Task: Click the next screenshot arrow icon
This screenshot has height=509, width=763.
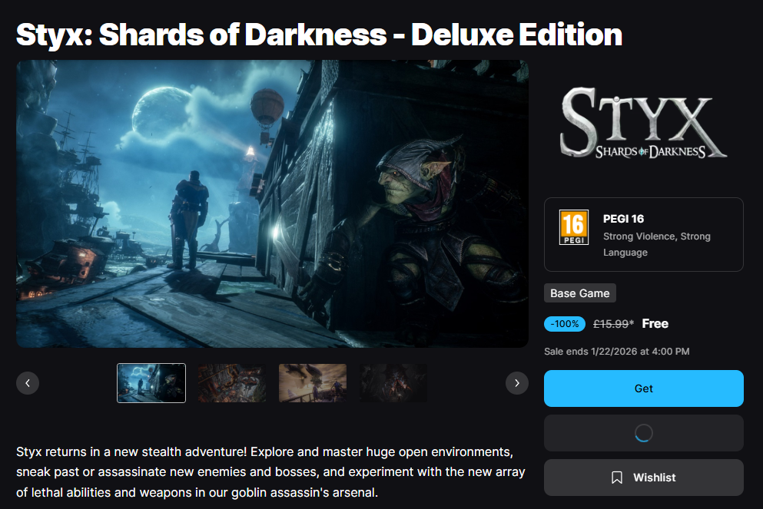Action: (x=517, y=383)
